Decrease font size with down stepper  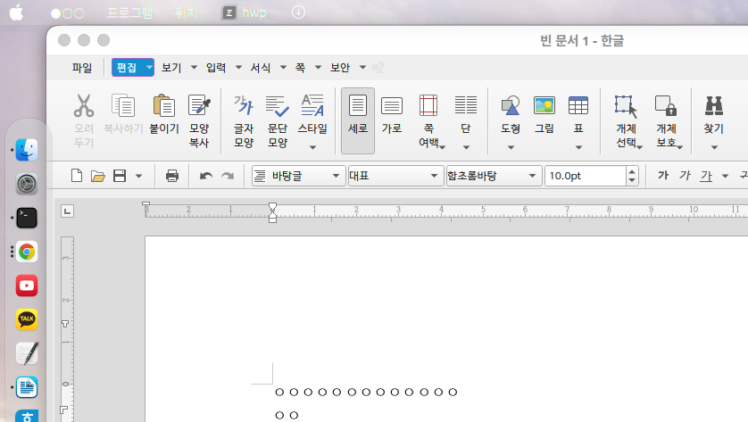click(632, 180)
